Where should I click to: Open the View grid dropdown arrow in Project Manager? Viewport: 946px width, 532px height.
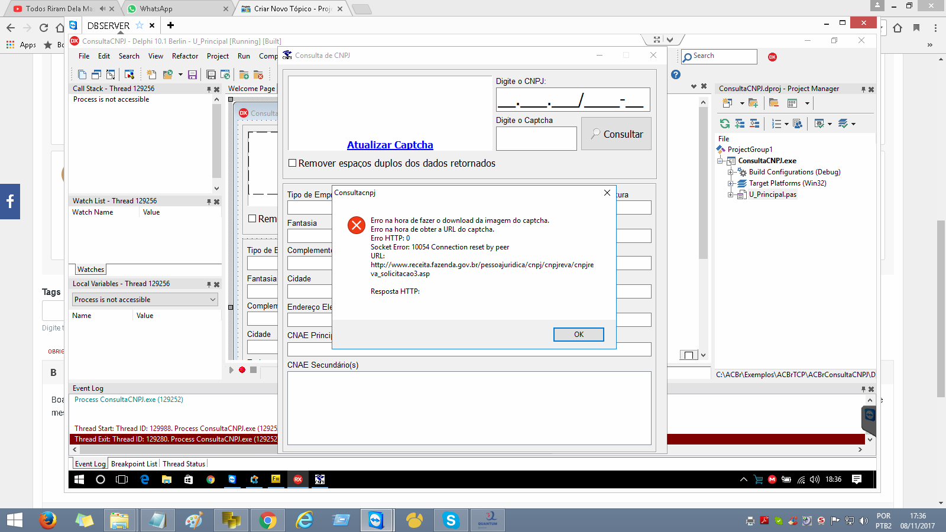806,103
